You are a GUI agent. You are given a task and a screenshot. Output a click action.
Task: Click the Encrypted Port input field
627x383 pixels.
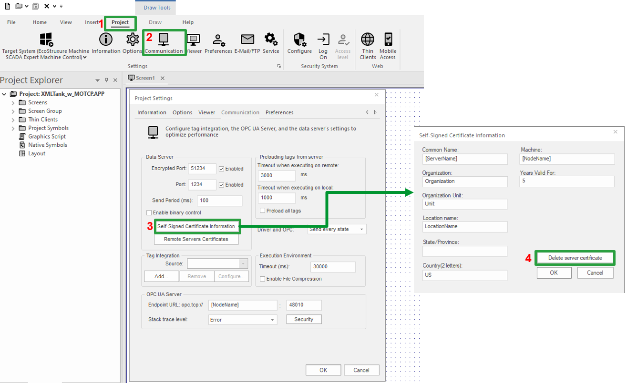[202, 169]
